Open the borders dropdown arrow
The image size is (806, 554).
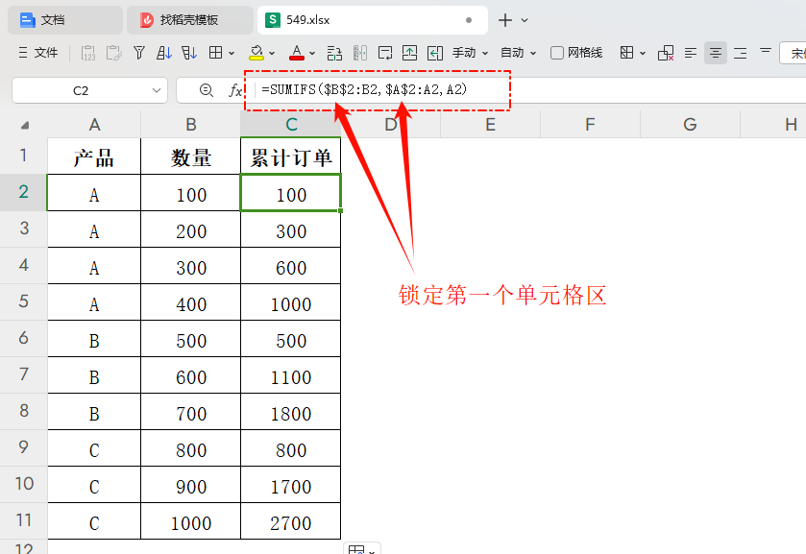coord(232,53)
